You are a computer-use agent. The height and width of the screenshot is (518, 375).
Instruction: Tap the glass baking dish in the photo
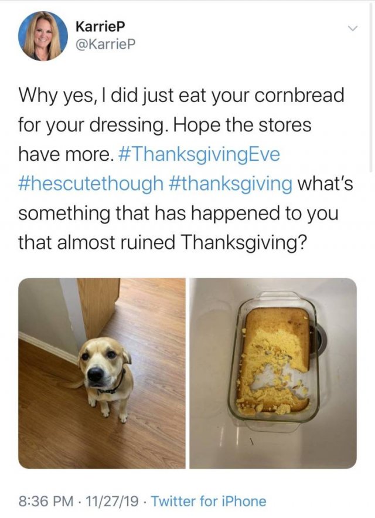273,361
